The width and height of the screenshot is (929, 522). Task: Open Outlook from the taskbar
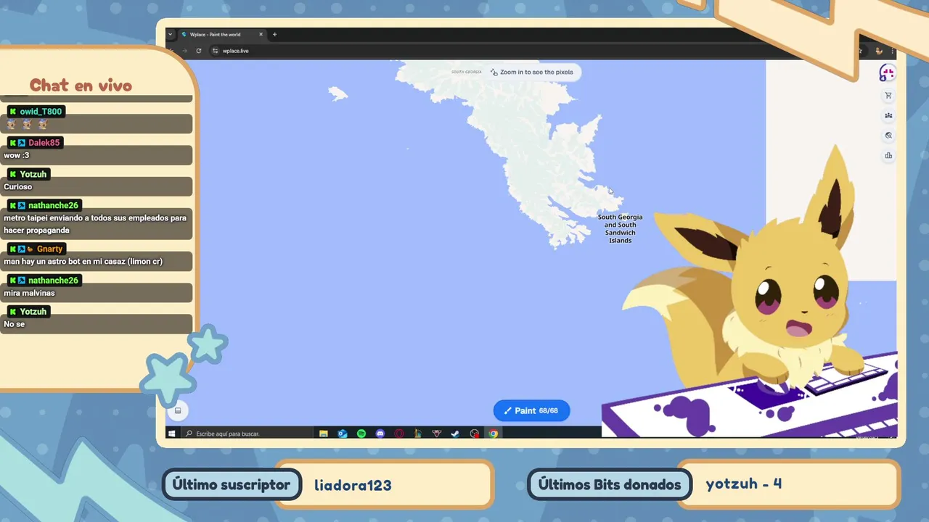point(343,434)
